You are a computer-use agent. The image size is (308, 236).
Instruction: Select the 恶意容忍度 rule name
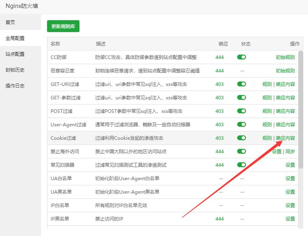62,71
